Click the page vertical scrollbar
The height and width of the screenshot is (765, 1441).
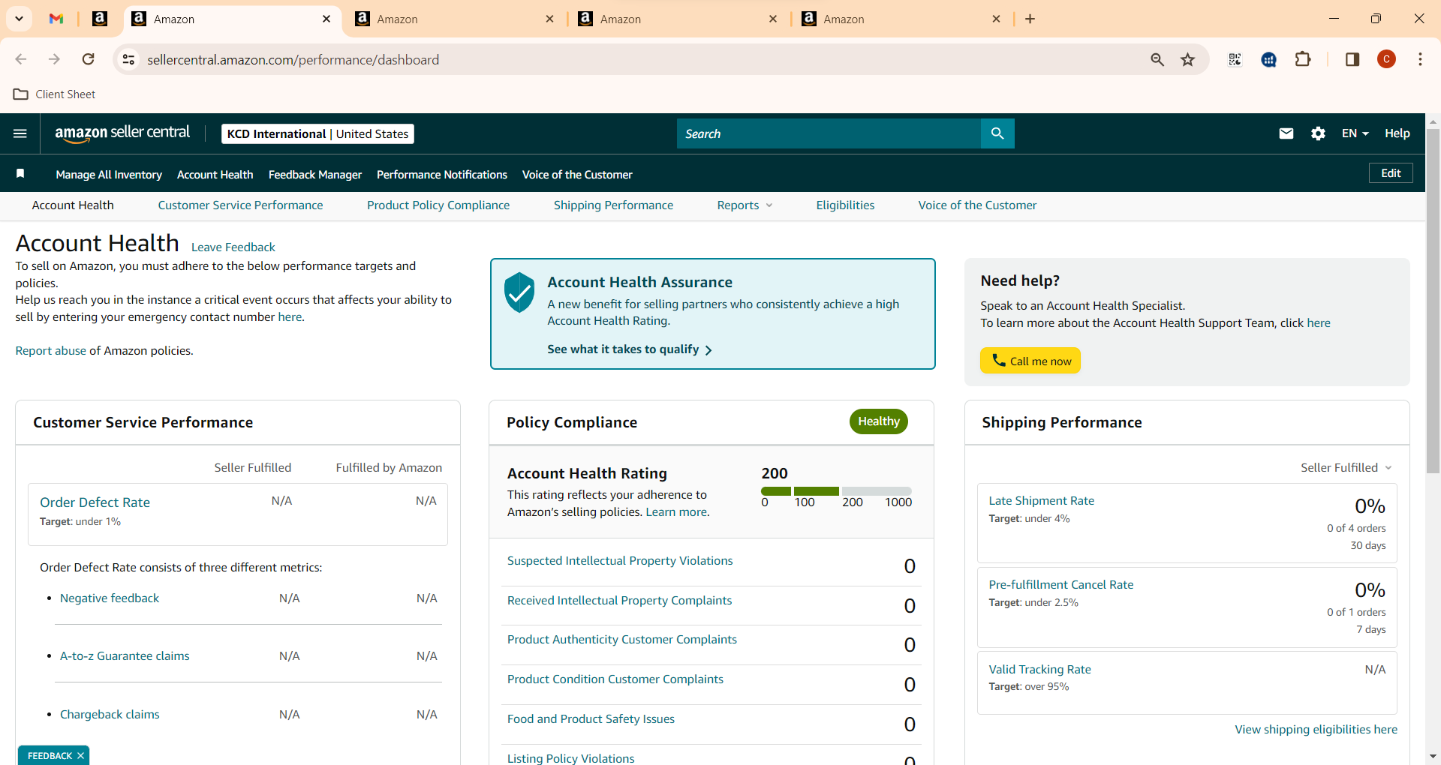coord(1433,300)
